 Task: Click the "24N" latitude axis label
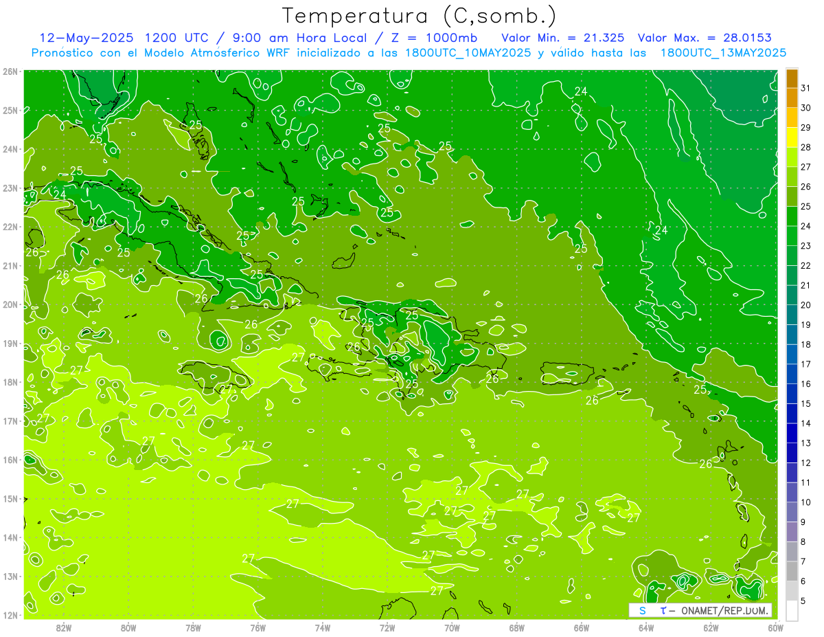click(10, 149)
